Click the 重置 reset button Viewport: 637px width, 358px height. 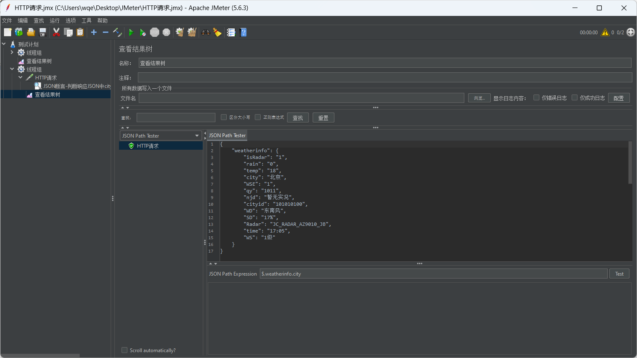(x=324, y=118)
